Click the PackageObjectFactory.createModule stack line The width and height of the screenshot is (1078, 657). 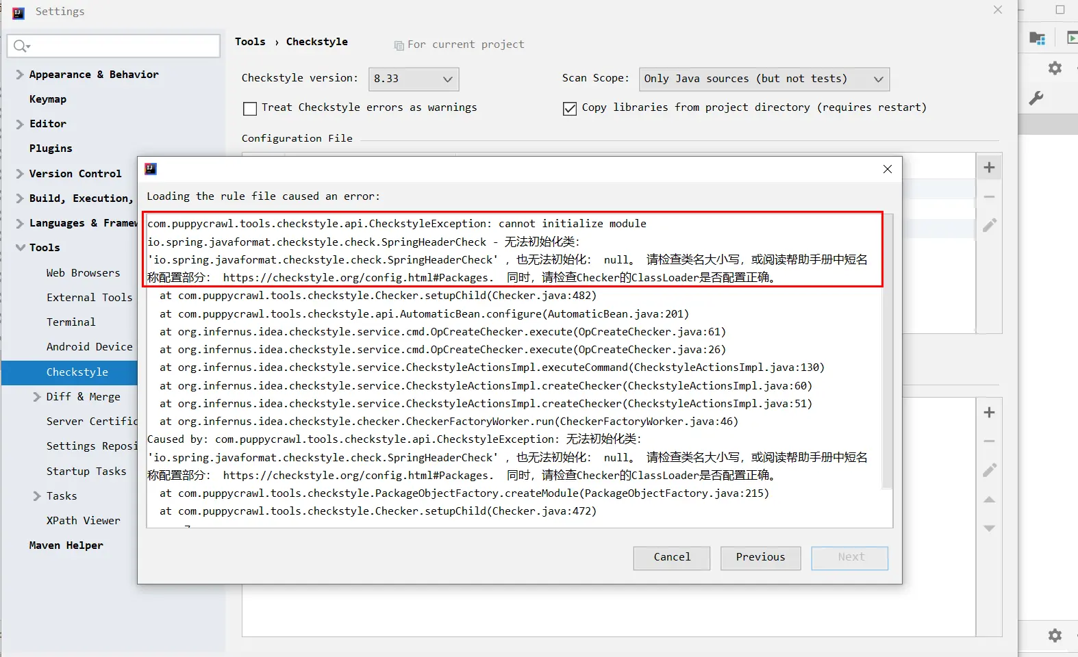(x=464, y=493)
